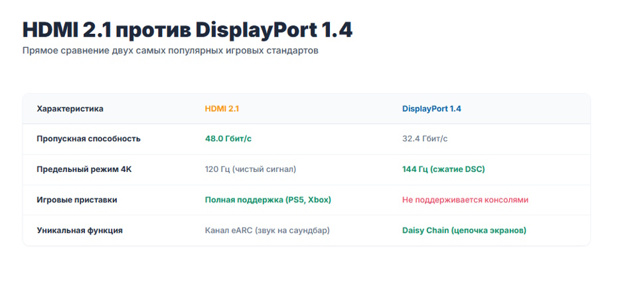Select the "Игровые приставки" row label
Viewport: 624px width, 286px height.
[77, 200]
